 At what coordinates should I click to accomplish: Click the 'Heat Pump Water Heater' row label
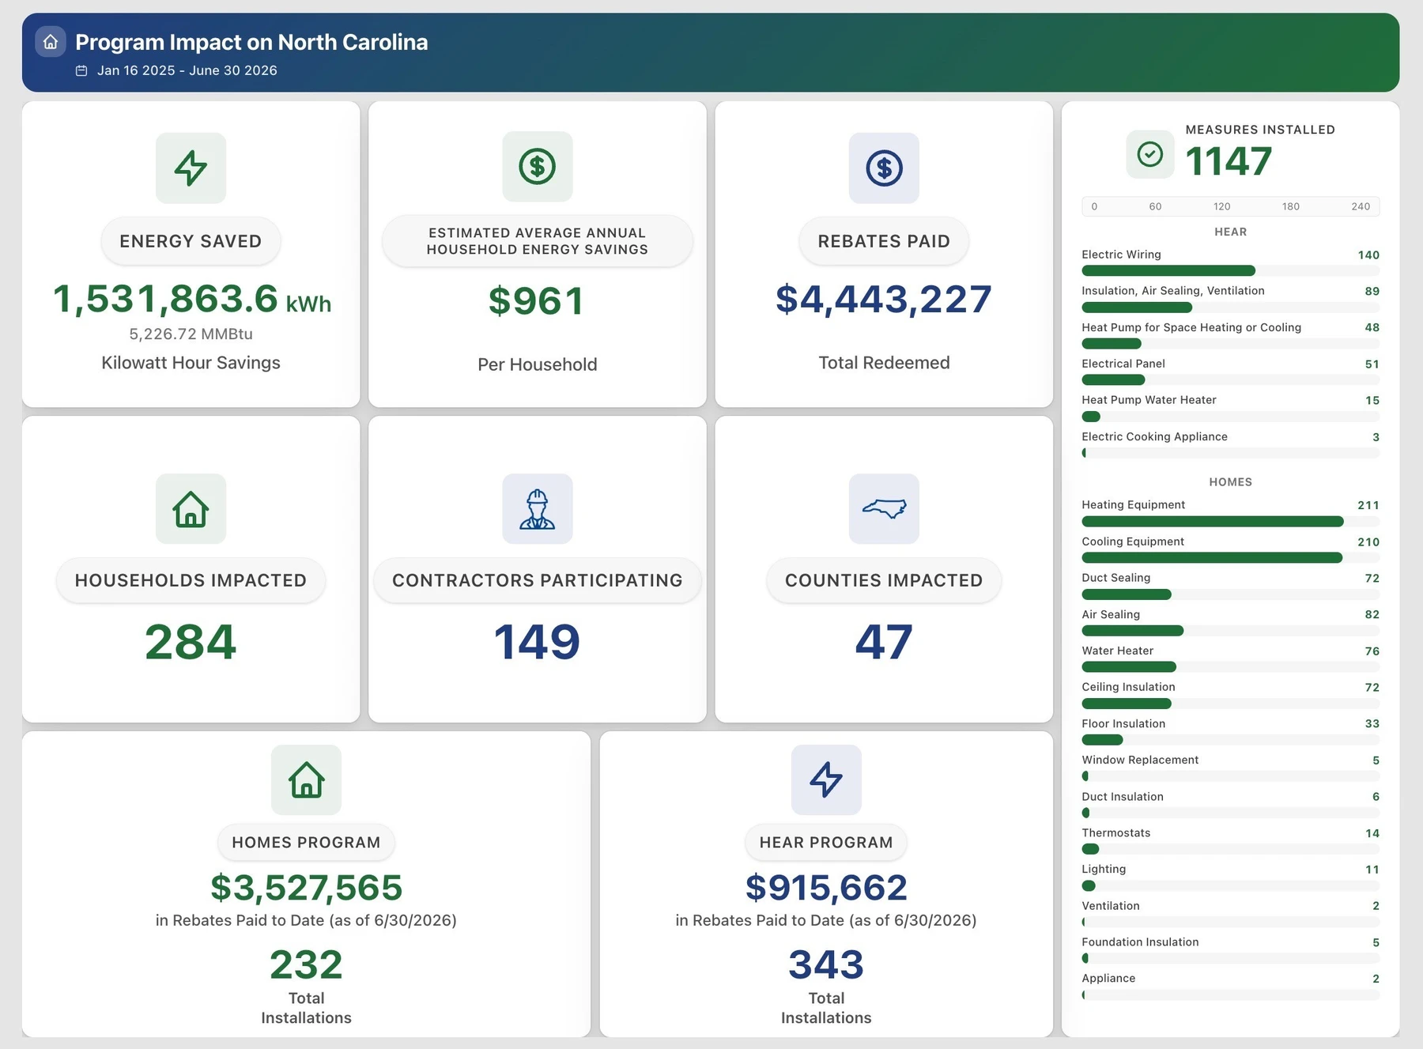click(1149, 400)
